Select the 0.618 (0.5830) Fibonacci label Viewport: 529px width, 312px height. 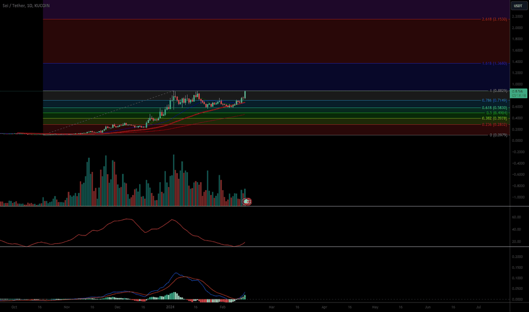click(x=494, y=108)
